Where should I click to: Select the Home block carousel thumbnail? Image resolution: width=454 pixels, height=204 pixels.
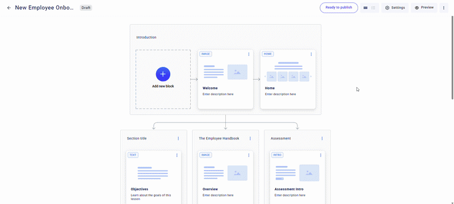pyautogui.click(x=288, y=72)
